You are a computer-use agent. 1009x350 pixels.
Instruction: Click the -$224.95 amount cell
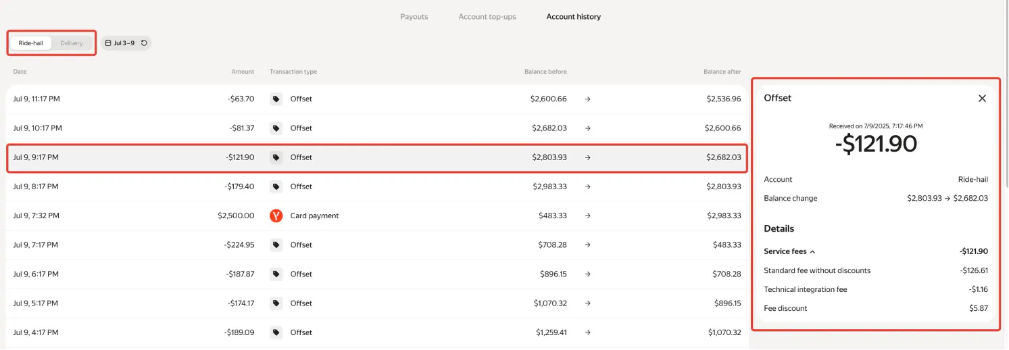coord(239,245)
